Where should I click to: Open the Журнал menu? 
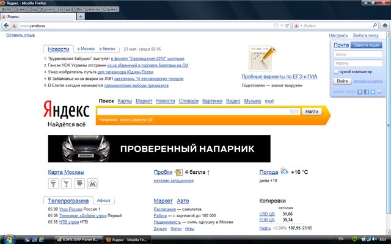[x=47, y=9]
